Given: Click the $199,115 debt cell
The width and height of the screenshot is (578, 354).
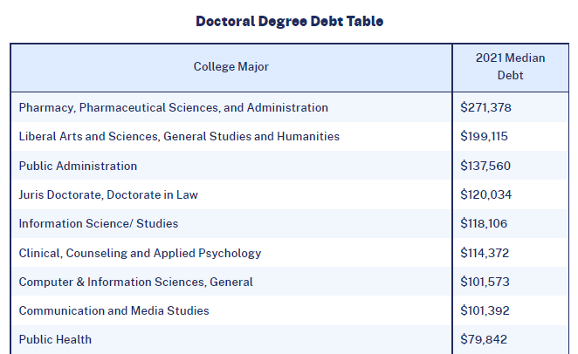Looking at the screenshot, I should (484, 137).
